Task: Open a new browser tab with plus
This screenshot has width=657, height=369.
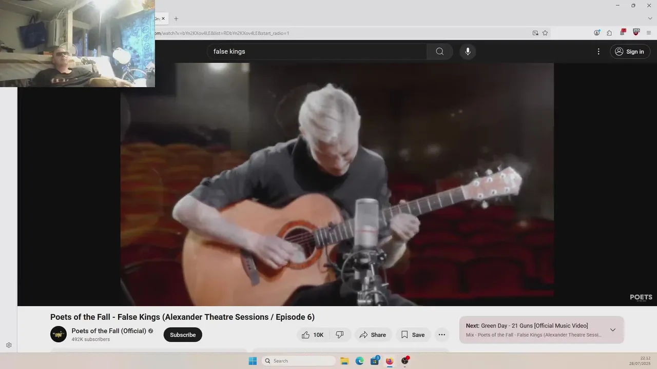Action: pyautogui.click(x=176, y=18)
